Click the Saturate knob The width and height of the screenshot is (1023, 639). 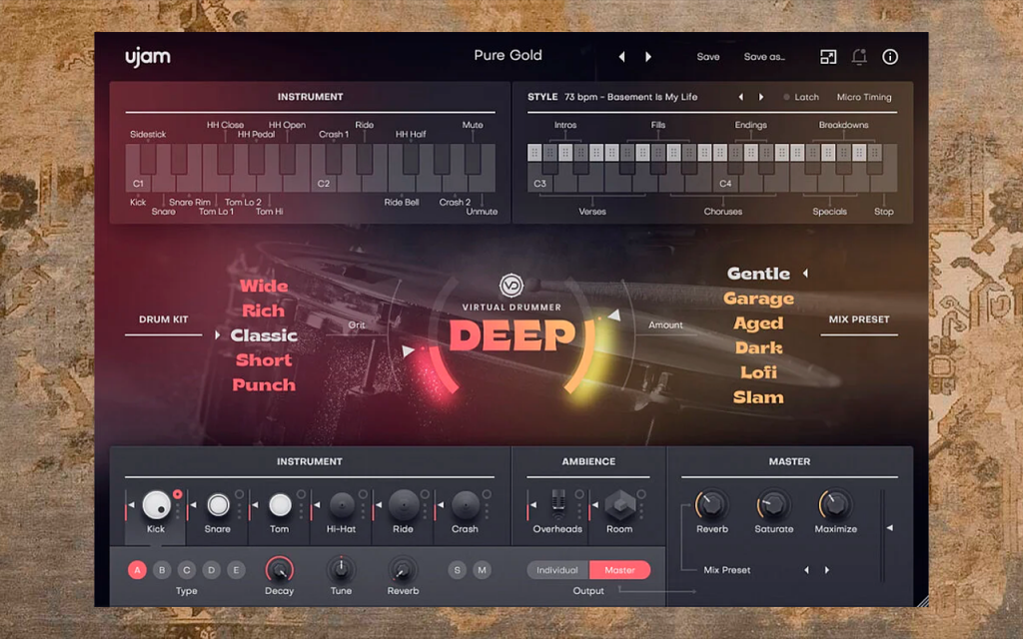[x=774, y=504]
